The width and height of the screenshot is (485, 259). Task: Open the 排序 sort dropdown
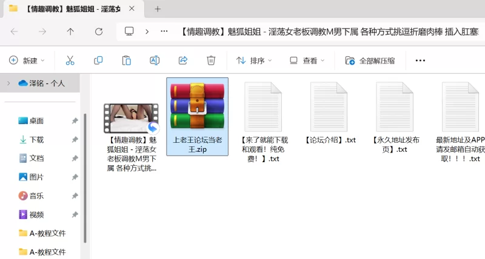[253, 61]
